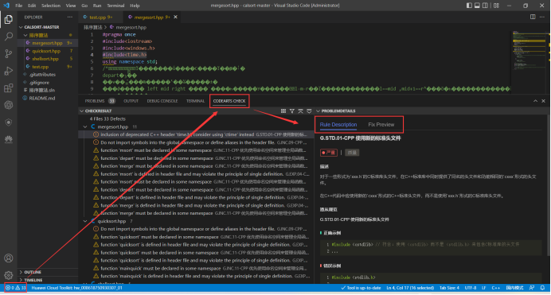Click the filter icon in CheckResult header
551x295 pixels.
292,111
